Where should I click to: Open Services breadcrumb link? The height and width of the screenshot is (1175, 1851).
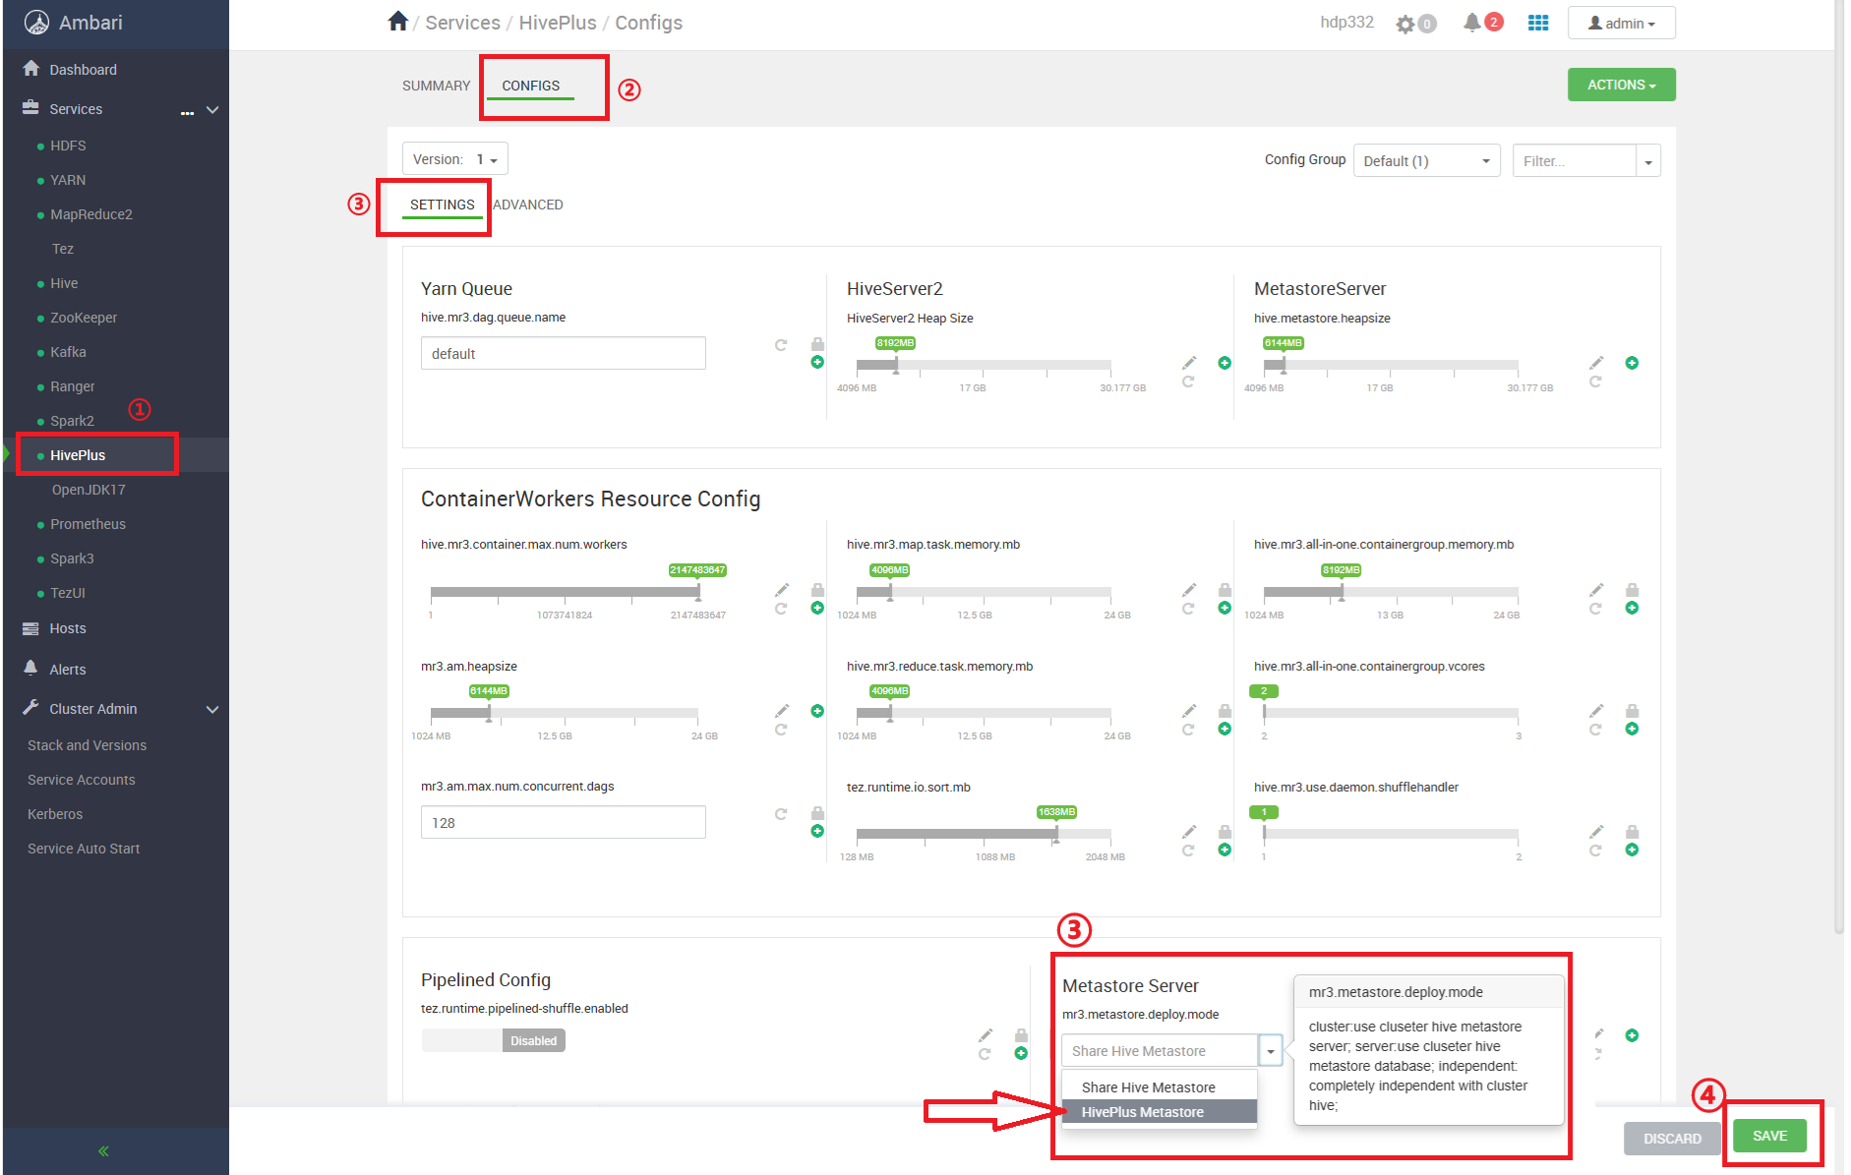point(462,23)
